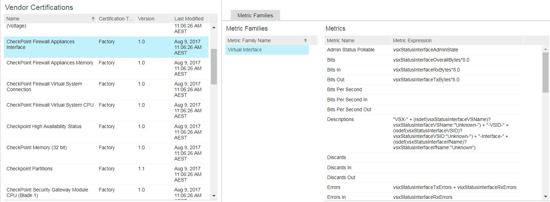Select the Virtual Interface metric family
550x202 pixels.
(267, 50)
